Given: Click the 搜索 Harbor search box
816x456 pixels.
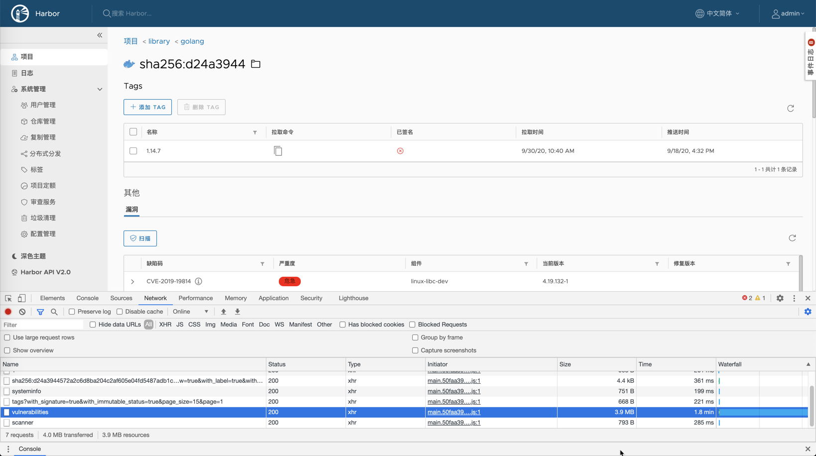Looking at the screenshot, I should (131, 13).
